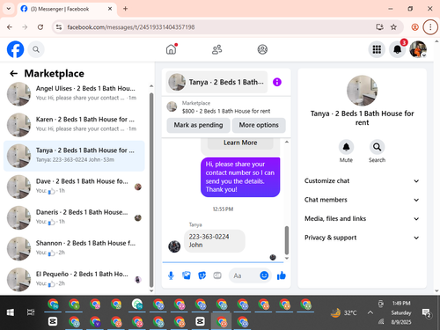
Task: Send a voice clip with microphone icon
Action: pyautogui.click(x=171, y=275)
